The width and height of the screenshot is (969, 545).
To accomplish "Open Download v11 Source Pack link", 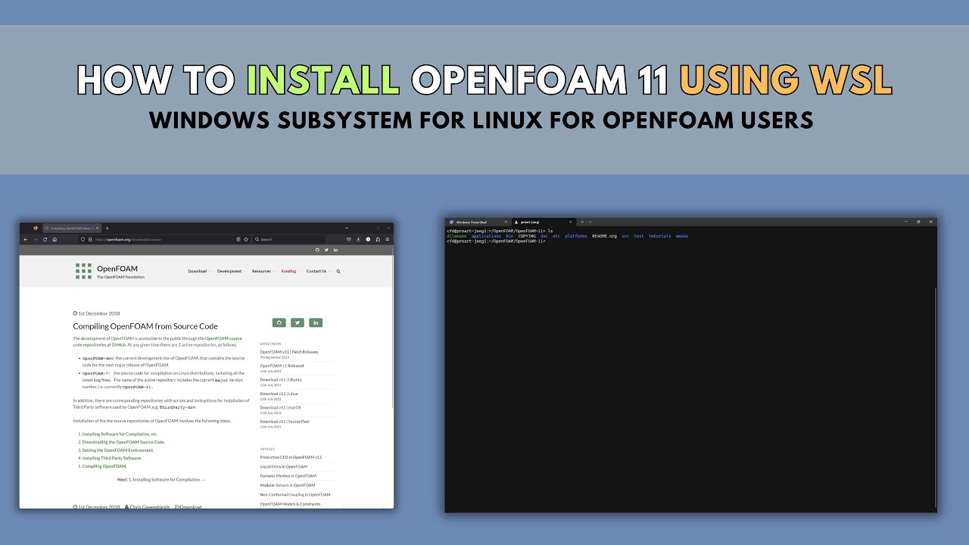I will pyautogui.click(x=285, y=422).
